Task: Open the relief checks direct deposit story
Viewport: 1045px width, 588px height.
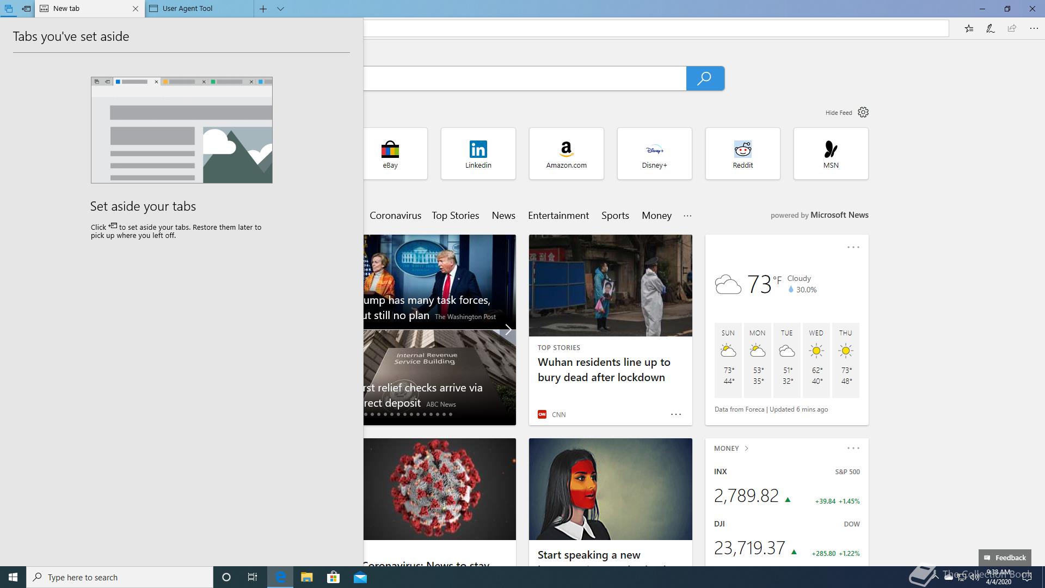Action: [440, 377]
